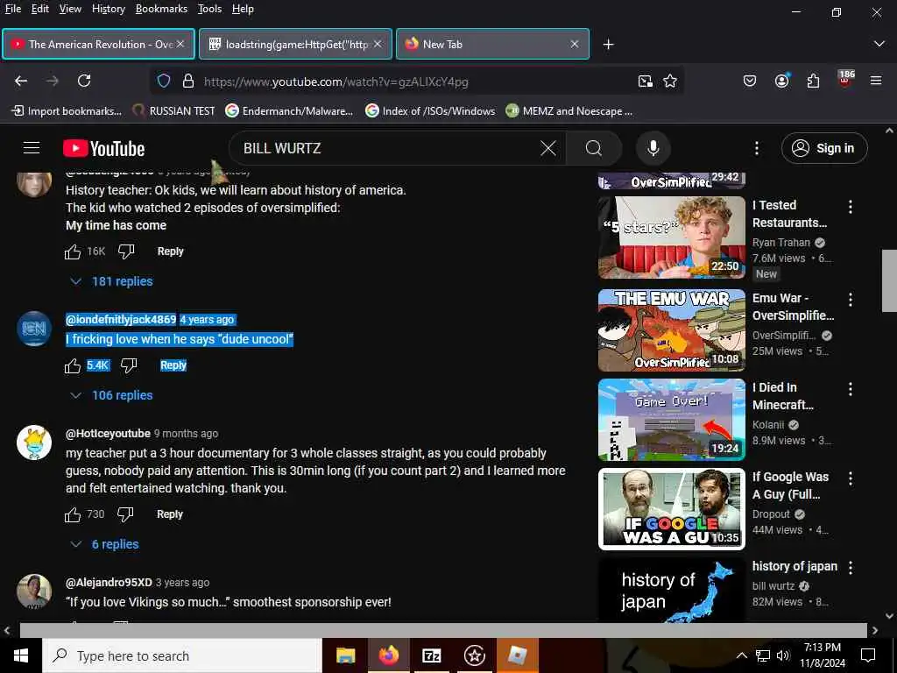897x673 pixels.
Task: Submit search with the magnifier button
Action: [593, 148]
